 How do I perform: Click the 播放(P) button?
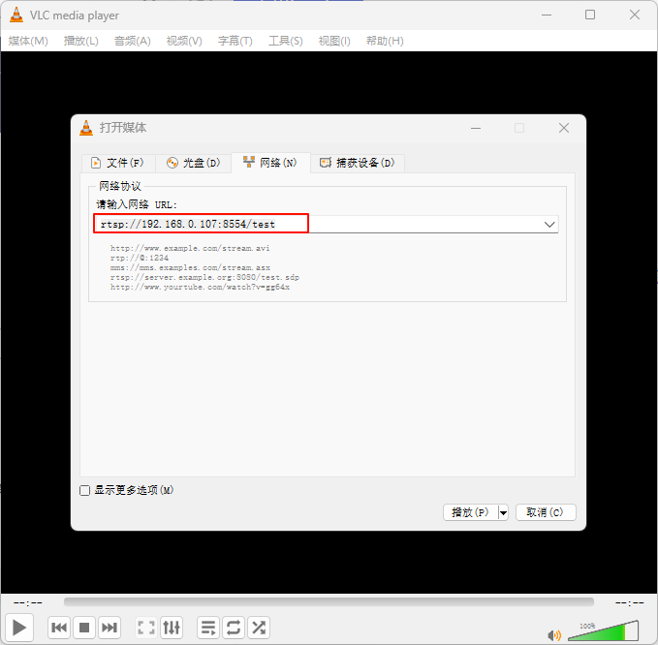point(470,512)
